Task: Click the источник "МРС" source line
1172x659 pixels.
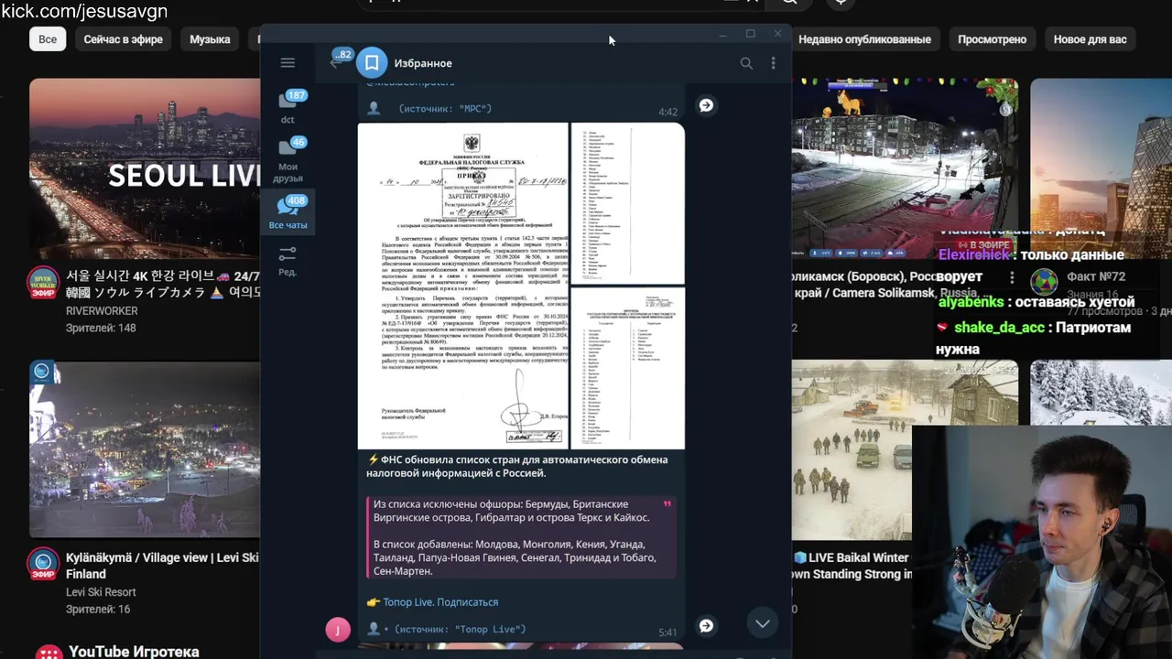Action: pos(445,108)
